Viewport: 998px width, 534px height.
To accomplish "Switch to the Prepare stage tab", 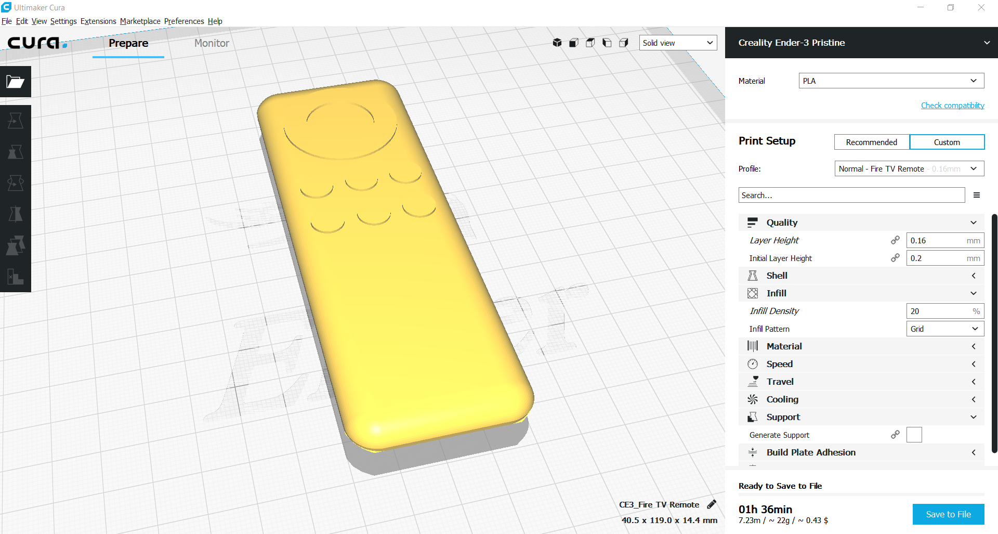I will coord(128,43).
